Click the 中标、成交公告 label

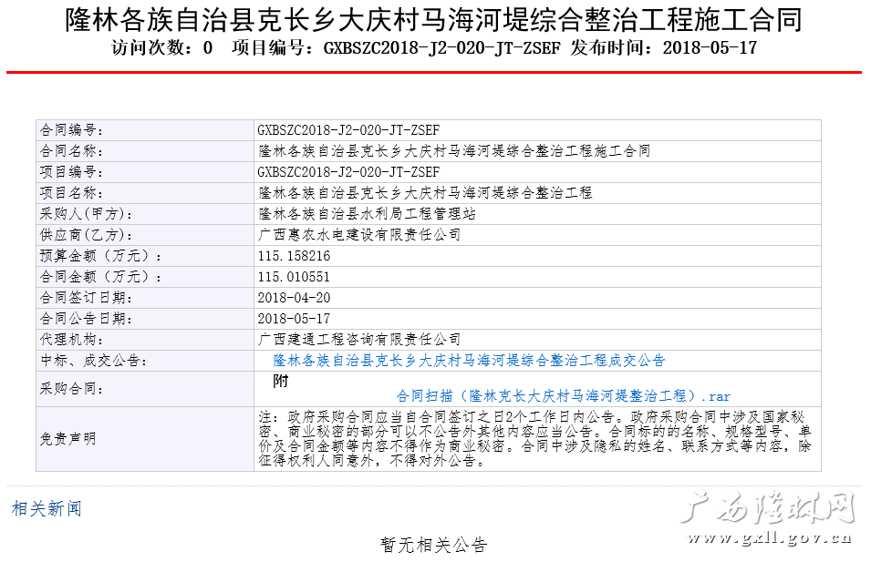coord(93,362)
